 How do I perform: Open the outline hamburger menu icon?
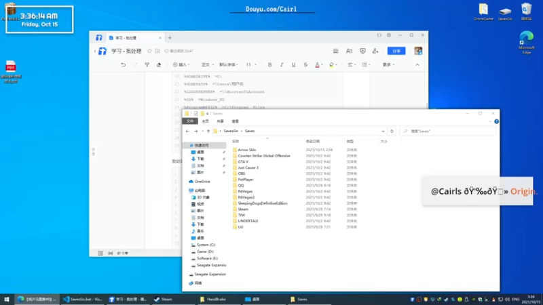(335, 51)
